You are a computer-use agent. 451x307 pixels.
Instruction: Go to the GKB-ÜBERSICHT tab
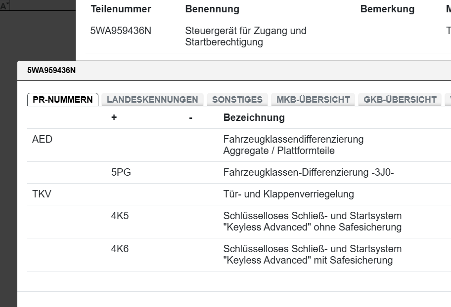[400, 99]
